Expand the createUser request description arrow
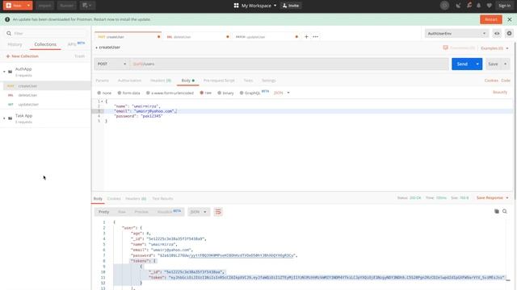Image resolution: width=517 pixels, height=290 pixels. click(97, 48)
